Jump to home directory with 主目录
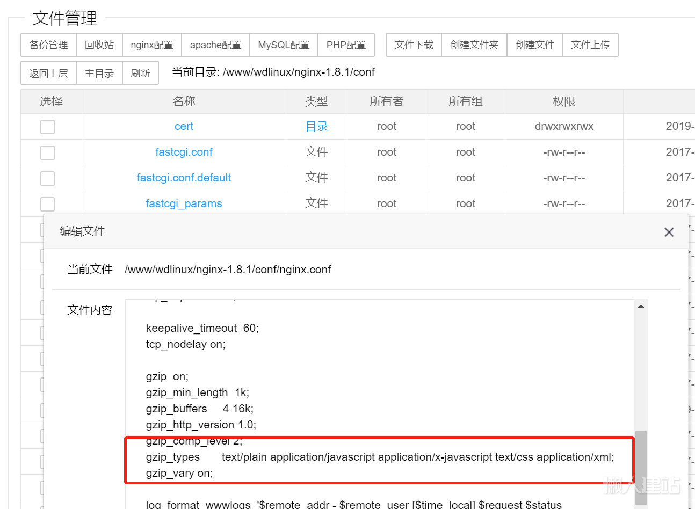 (x=99, y=72)
